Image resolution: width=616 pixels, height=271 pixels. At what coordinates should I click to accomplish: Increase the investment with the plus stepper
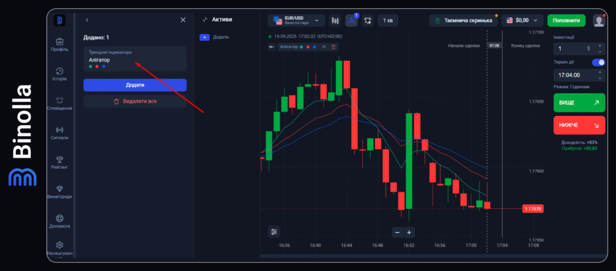(x=600, y=46)
